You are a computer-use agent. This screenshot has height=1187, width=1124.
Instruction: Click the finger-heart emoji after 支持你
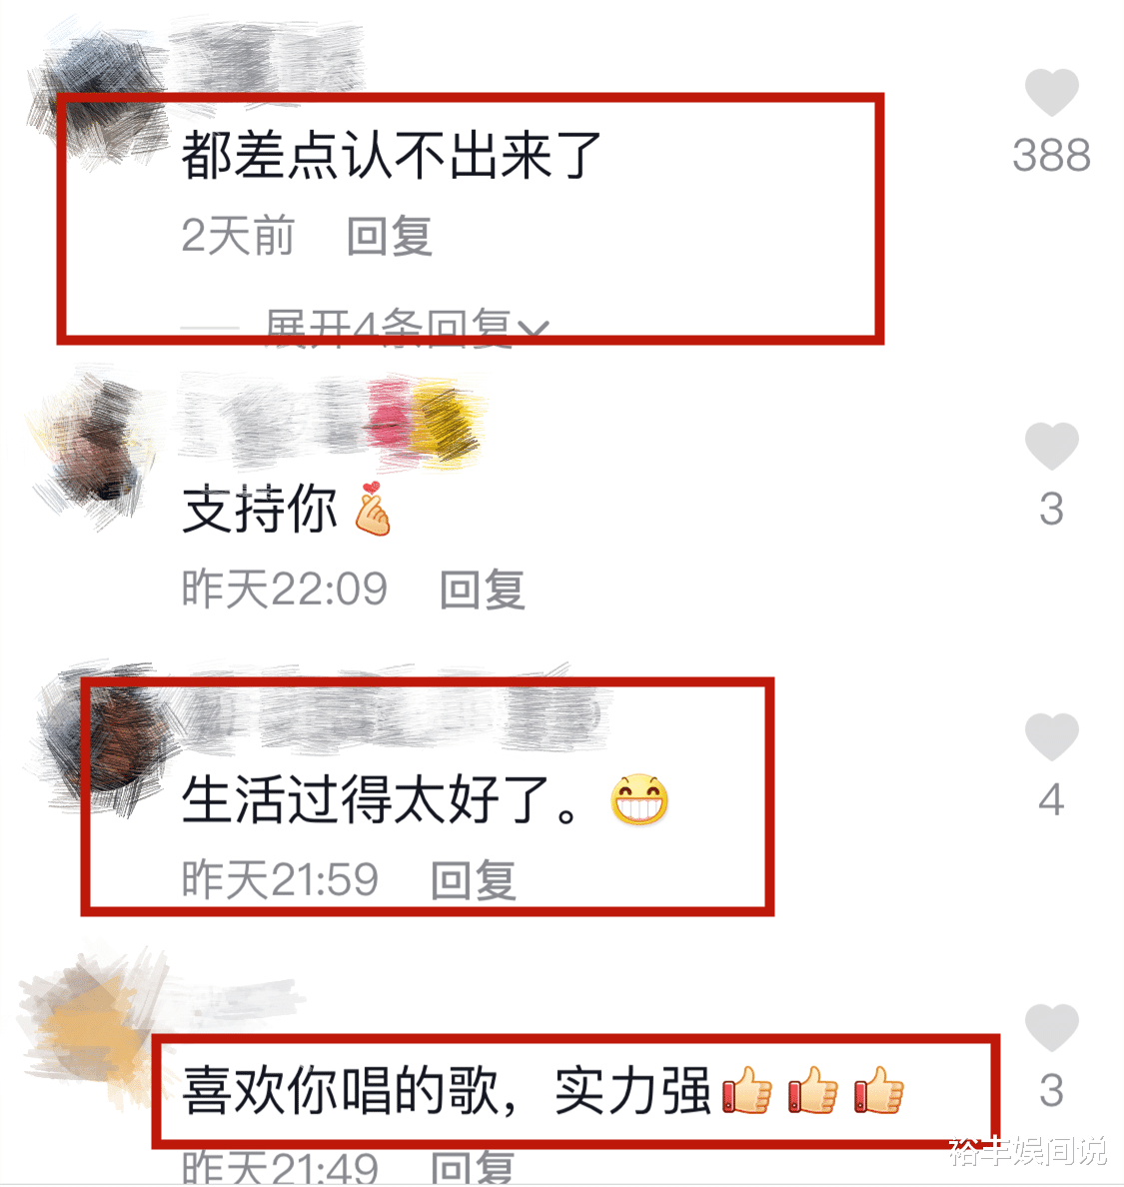(x=373, y=509)
